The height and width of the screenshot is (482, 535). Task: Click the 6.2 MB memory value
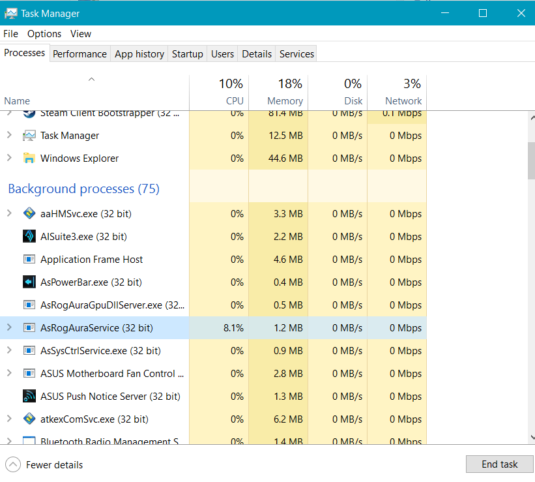[288, 419]
